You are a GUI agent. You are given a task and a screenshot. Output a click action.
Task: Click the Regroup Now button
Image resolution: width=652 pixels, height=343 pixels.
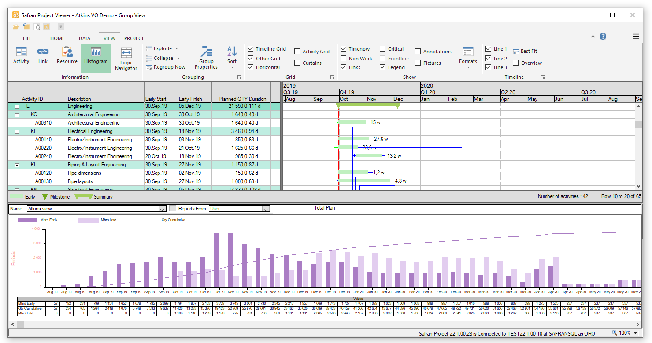[166, 67]
